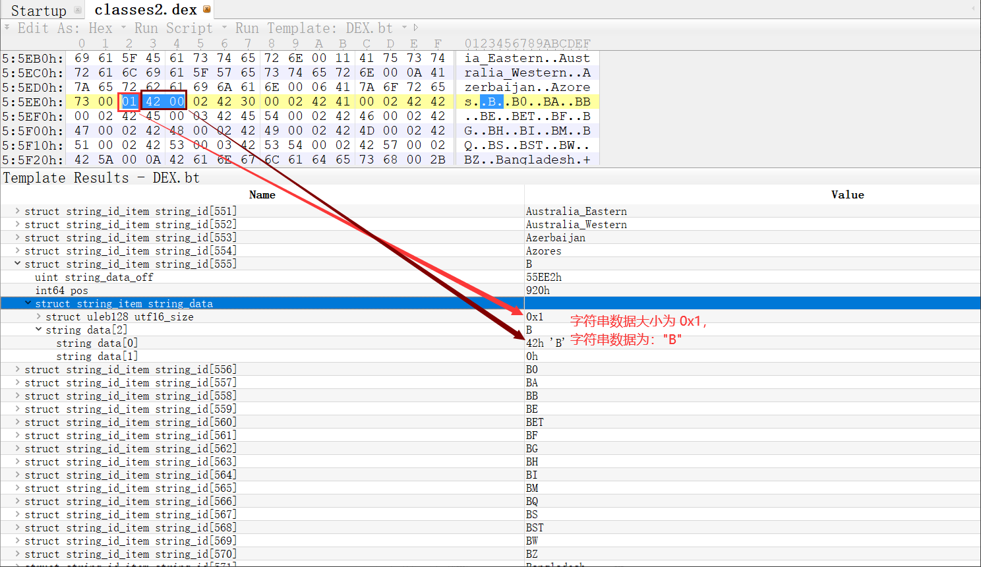Click value BQ
This screenshot has height=567, width=981.
click(532, 501)
